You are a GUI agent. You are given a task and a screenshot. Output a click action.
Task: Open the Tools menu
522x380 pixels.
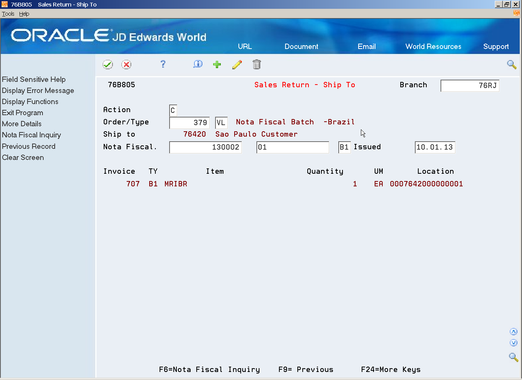click(x=8, y=14)
